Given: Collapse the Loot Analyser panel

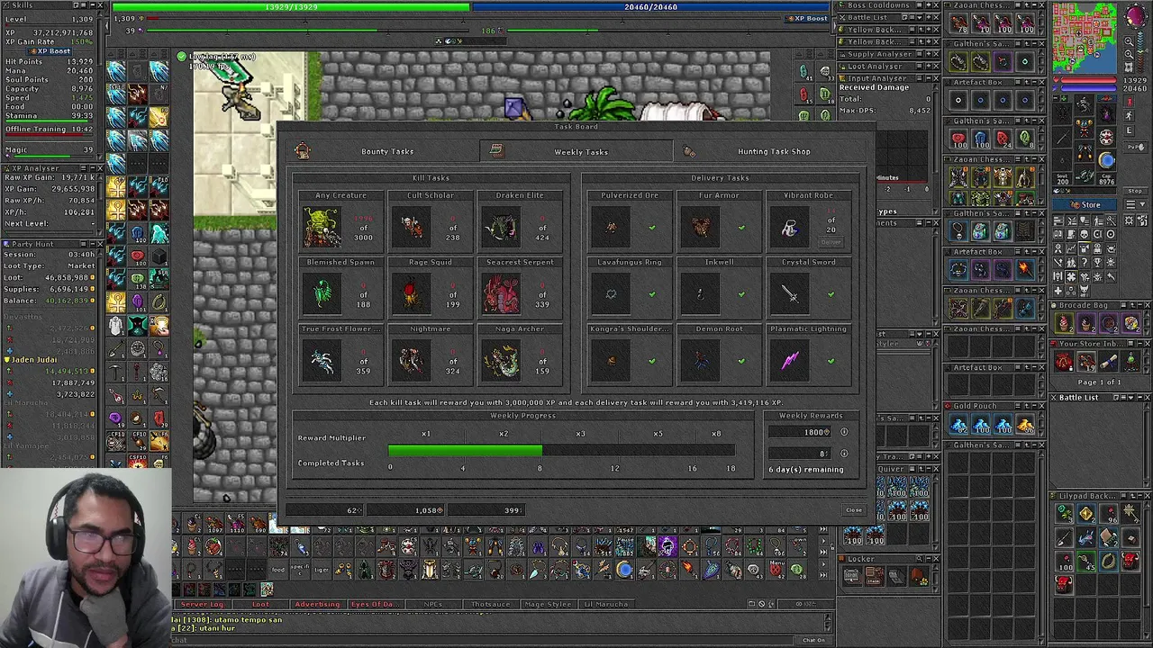Looking at the screenshot, I should click(x=927, y=66).
